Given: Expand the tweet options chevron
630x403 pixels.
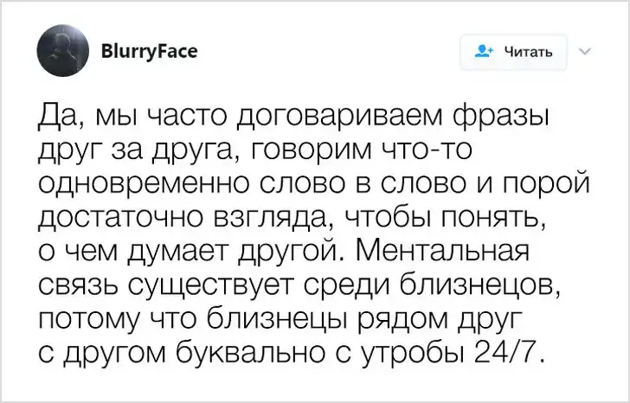Looking at the screenshot, I should [584, 50].
